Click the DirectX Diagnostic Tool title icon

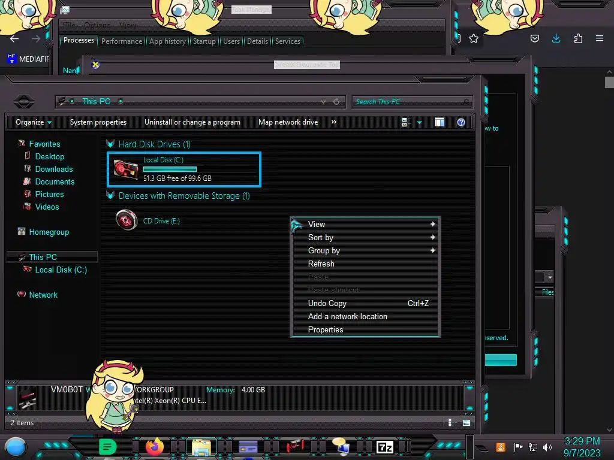(x=95, y=65)
